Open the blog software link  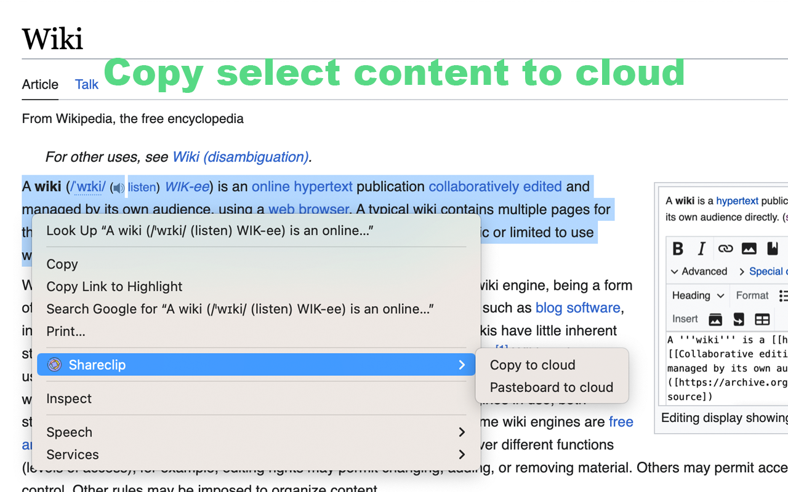click(x=577, y=307)
